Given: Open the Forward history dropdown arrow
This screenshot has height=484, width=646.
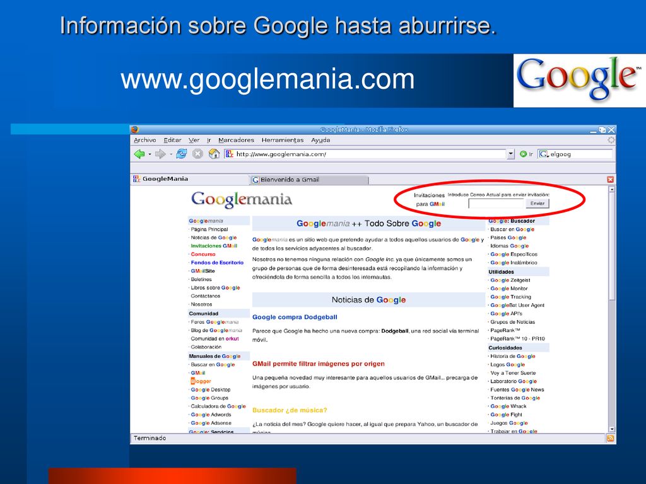Looking at the screenshot, I should 170,154.
